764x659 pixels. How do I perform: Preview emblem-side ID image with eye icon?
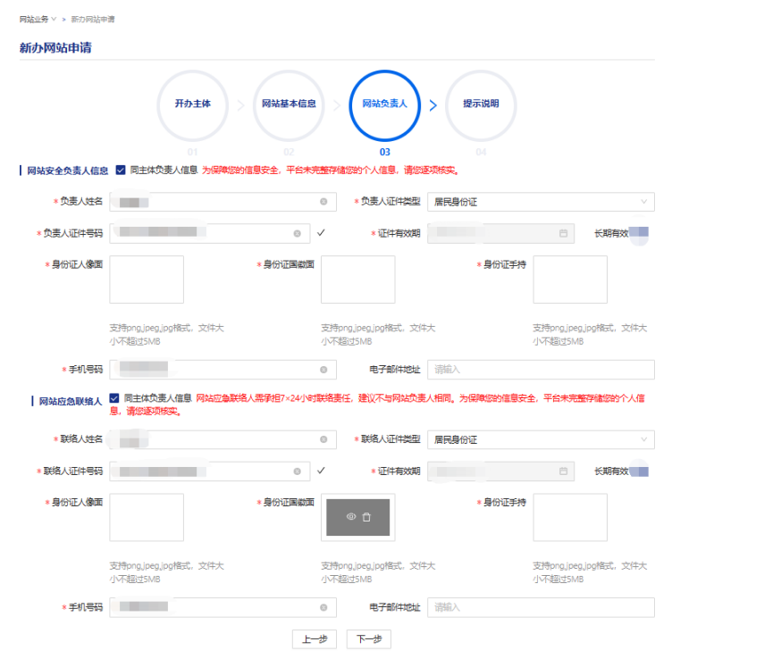[x=351, y=517]
